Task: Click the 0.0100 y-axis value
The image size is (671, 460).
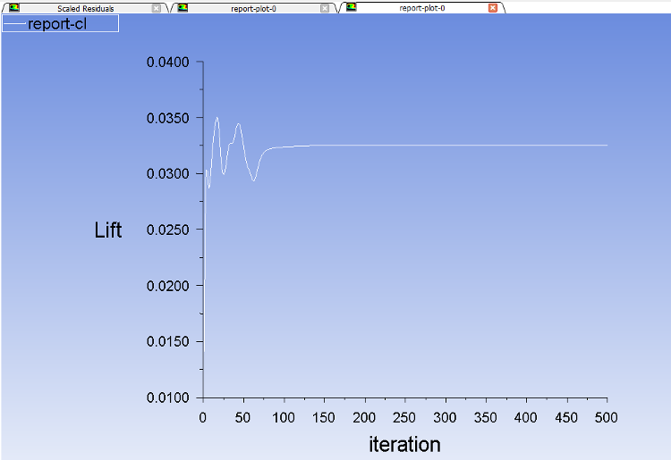Action: pyautogui.click(x=168, y=397)
